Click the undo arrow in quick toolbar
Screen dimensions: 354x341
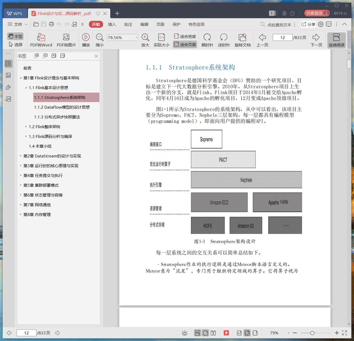tap(59, 24)
